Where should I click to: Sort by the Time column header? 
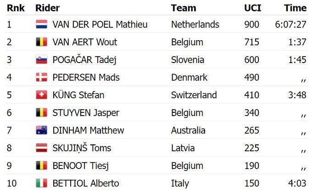click(x=295, y=8)
